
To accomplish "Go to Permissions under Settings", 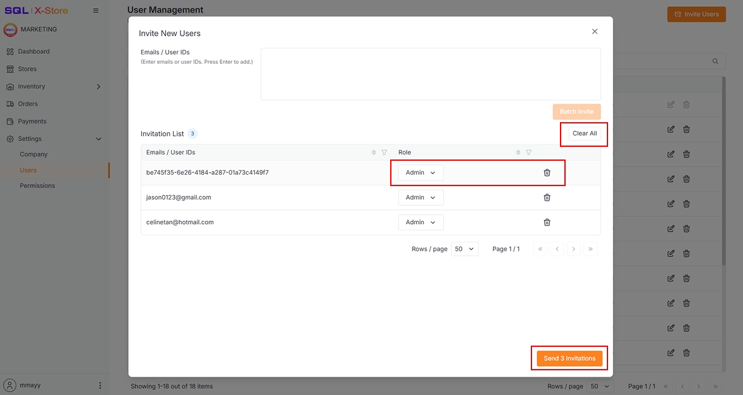I will pyautogui.click(x=37, y=185).
